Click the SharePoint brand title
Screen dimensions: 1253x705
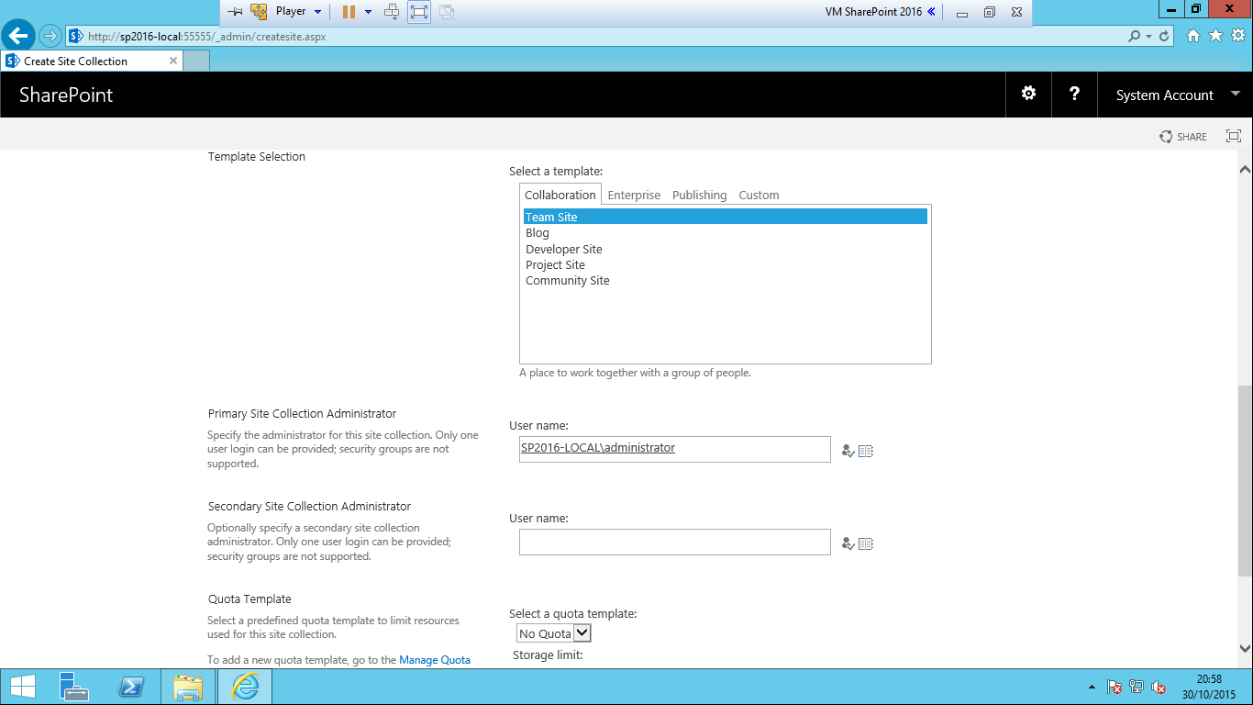click(x=66, y=95)
